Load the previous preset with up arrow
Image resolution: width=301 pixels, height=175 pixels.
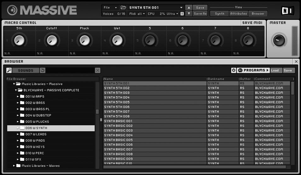click(188, 8)
